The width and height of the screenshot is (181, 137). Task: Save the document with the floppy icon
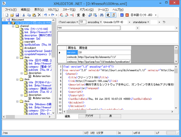(17, 15)
